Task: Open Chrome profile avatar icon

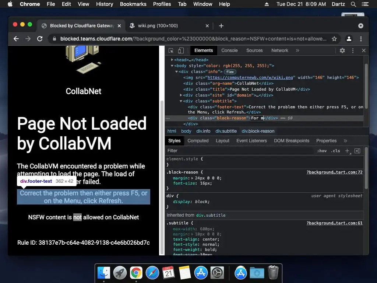Action: click(x=349, y=39)
